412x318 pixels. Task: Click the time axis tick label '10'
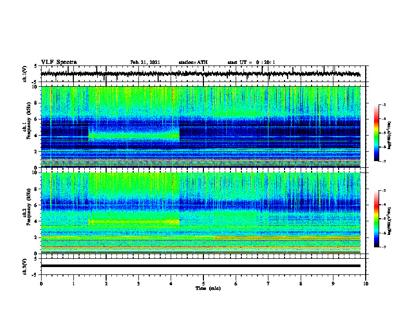(366, 284)
